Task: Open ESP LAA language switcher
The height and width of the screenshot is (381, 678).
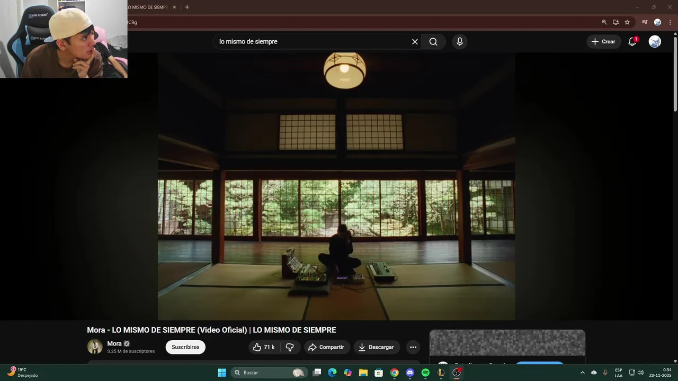Action: pyautogui.click(x=619, y=373)
